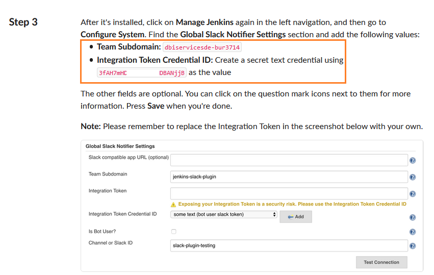434x275 pixels.
Task: Click help icon next to Team Subdomain field
Action: pos(413,177)
